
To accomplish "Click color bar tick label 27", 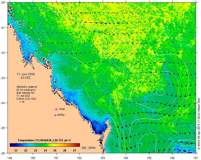I will click(74, 150).
